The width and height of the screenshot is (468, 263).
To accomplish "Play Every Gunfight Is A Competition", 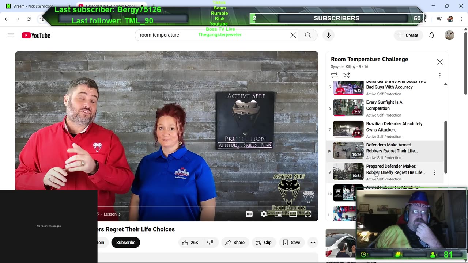I will click(x=384, y=105).
